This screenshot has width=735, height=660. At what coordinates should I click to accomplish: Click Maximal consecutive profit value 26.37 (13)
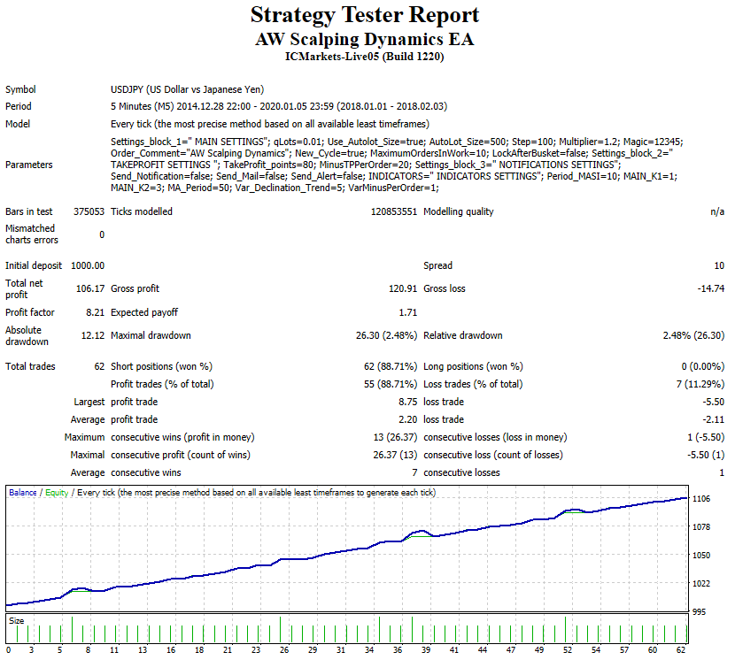tap(395, 455)
